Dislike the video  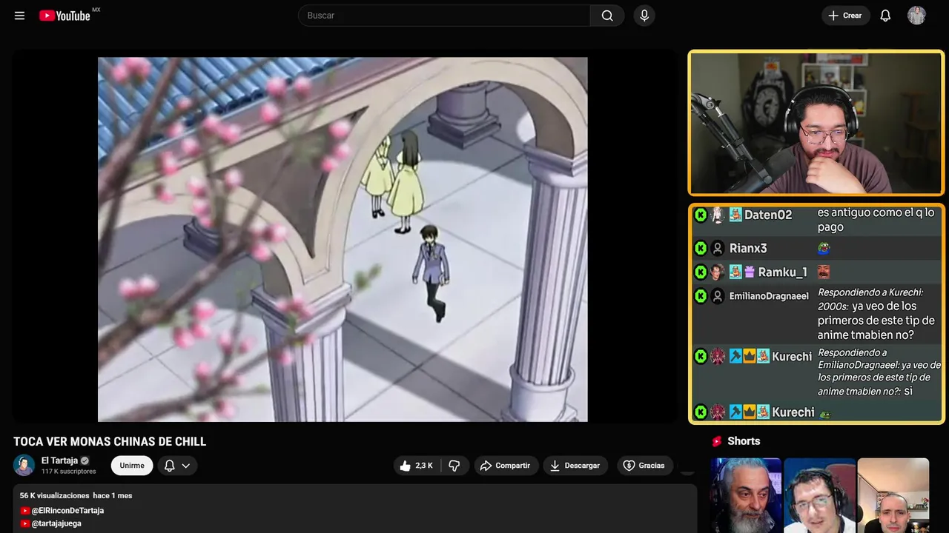coord(454,466)
